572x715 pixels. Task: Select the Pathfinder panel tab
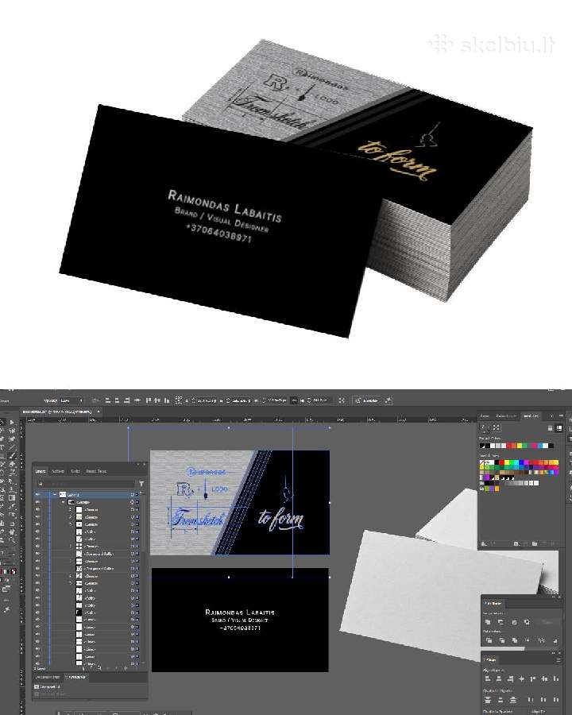493,603
